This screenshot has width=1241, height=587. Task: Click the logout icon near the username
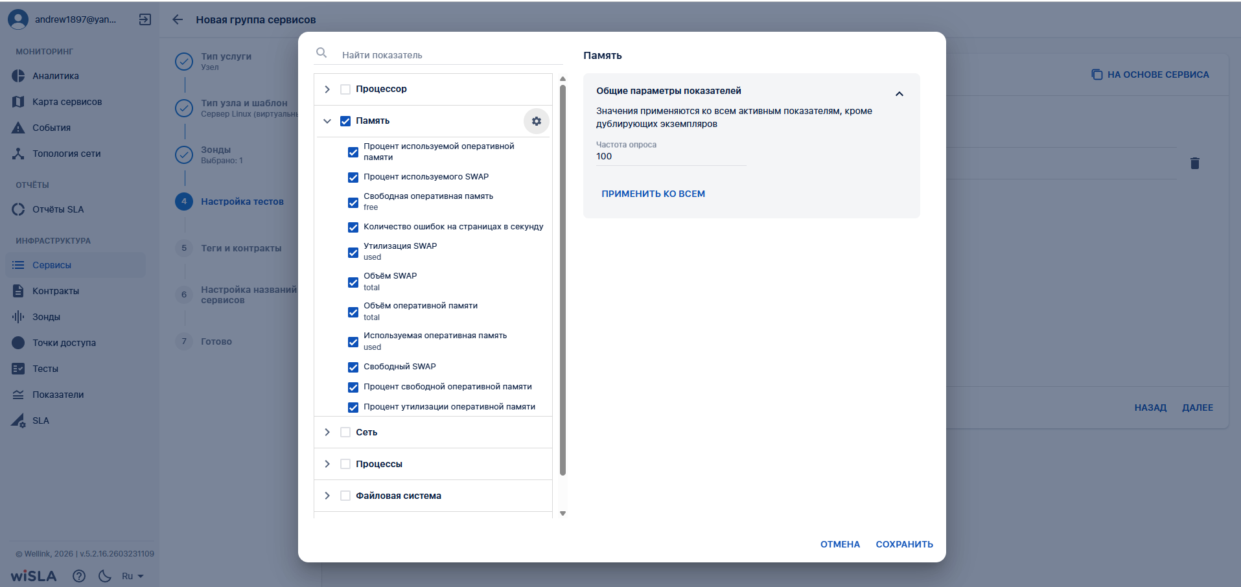click(x=145, y=19)
